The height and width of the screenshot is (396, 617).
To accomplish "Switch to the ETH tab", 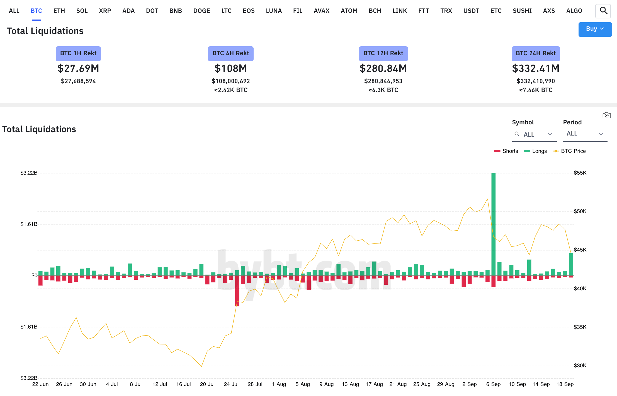I will 59,11.
